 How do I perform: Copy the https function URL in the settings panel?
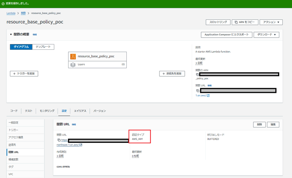pyautogui.click(x=59, y=140)
